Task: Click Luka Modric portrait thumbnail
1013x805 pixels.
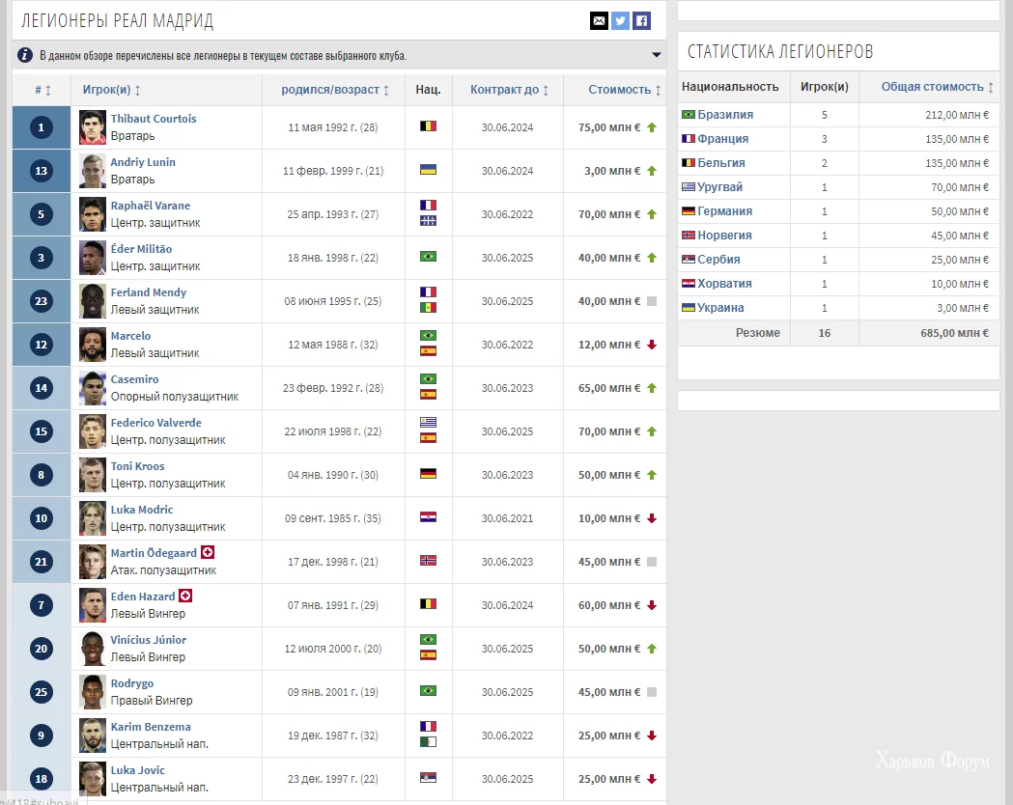Action: coord(93,518)
